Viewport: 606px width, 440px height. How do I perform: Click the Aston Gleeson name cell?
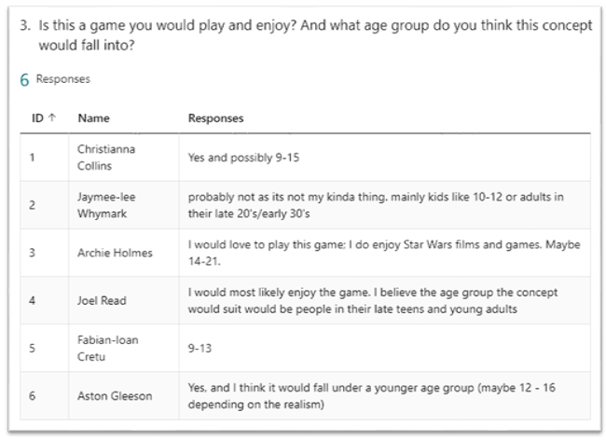pos(115,395)
